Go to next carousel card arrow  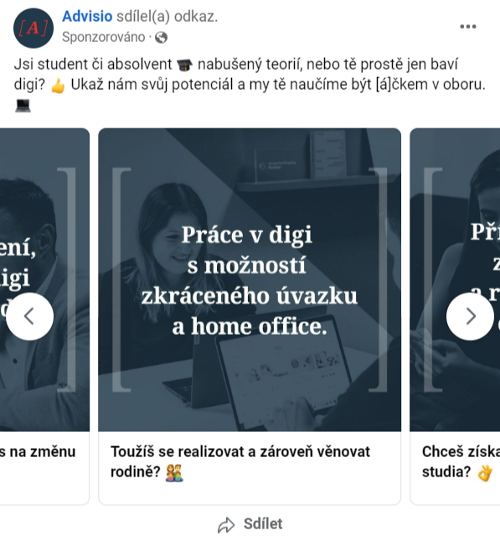coord(470,316)
